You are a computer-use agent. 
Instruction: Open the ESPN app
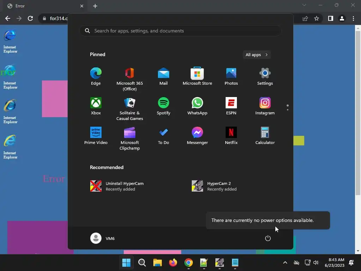pyautogui.click(x=231, y=106)
